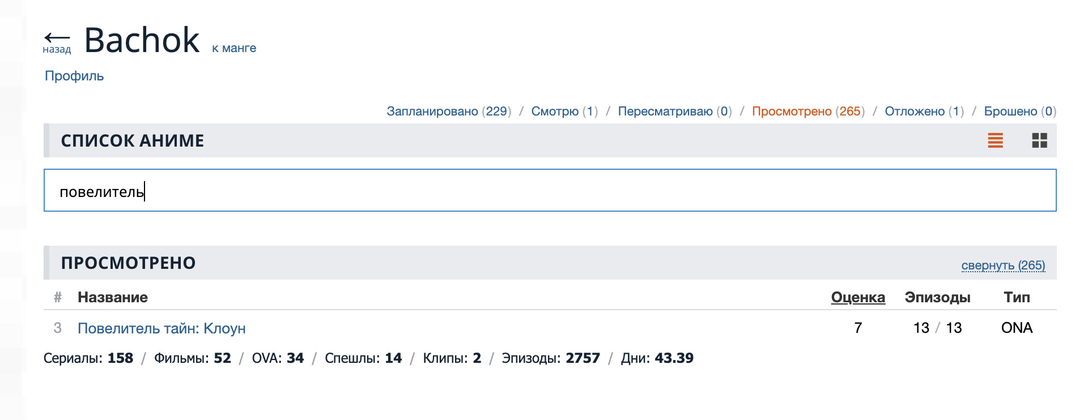Collapse the list via свернуть (265)

click(1003, 265)
